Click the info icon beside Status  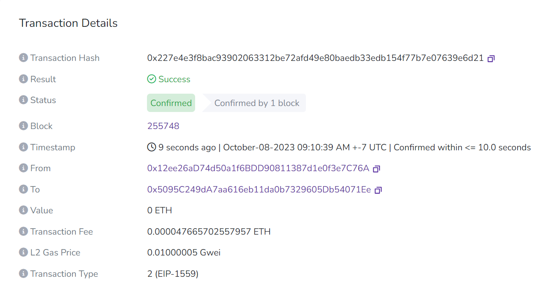(23, 100)
